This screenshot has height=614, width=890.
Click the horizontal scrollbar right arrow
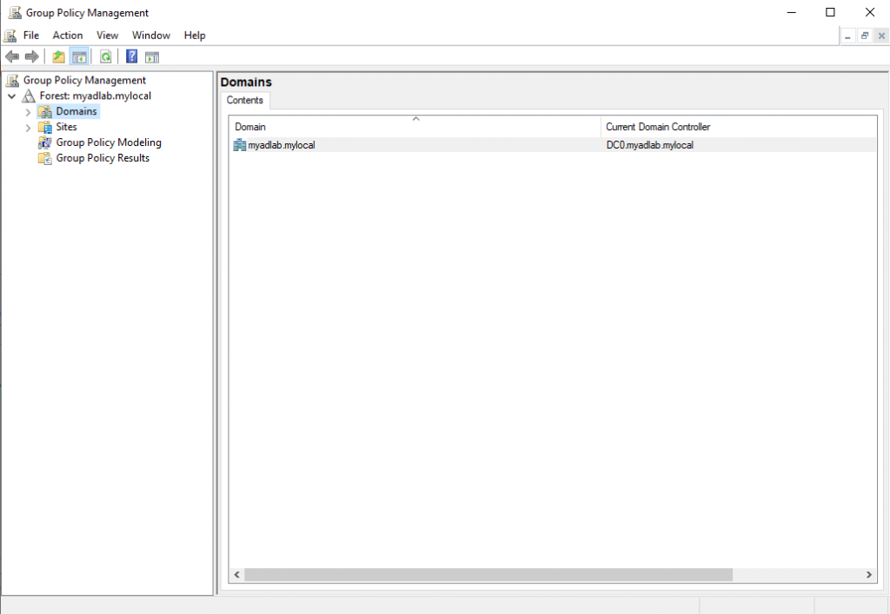click(868, 574)
